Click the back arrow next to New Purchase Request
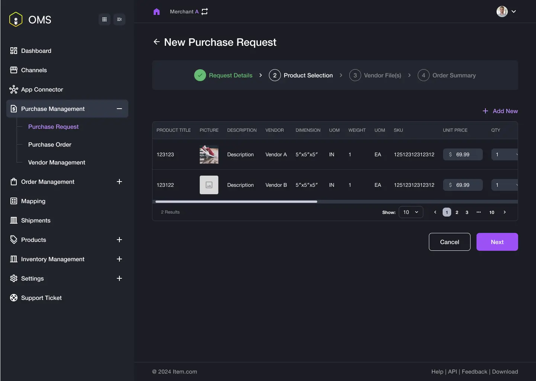536x381 pixels. pyautogui.click(x=157, y=42)
